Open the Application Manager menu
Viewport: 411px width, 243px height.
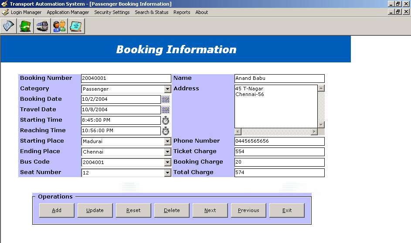tap(68, 12)
